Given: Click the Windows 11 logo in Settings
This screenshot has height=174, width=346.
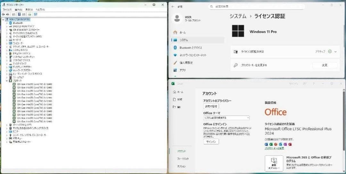Looking at the screenshot, I should point(238,31).
